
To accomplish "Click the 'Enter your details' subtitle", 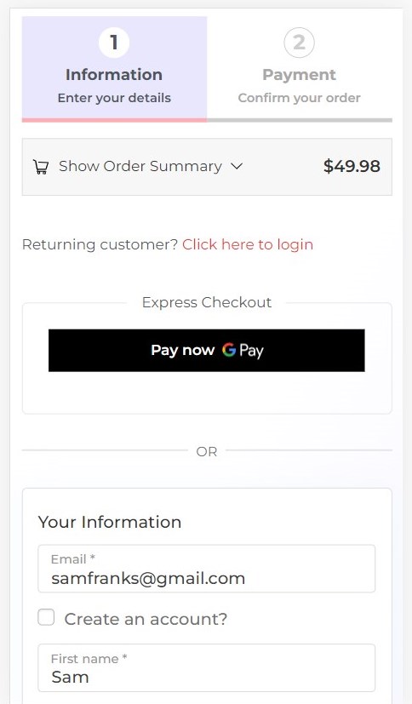I will pos(114,98).
